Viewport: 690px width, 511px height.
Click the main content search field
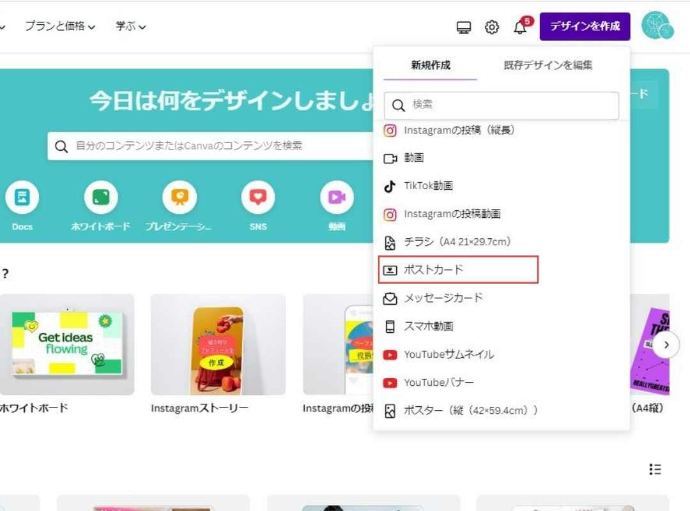point(192,146)
